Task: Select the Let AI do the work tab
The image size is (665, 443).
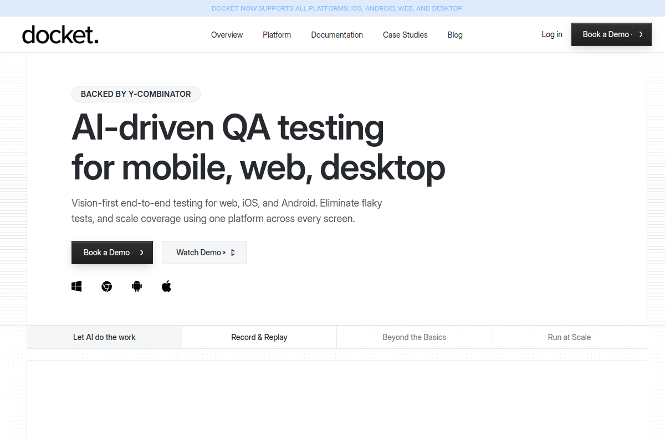Action: 104,337
